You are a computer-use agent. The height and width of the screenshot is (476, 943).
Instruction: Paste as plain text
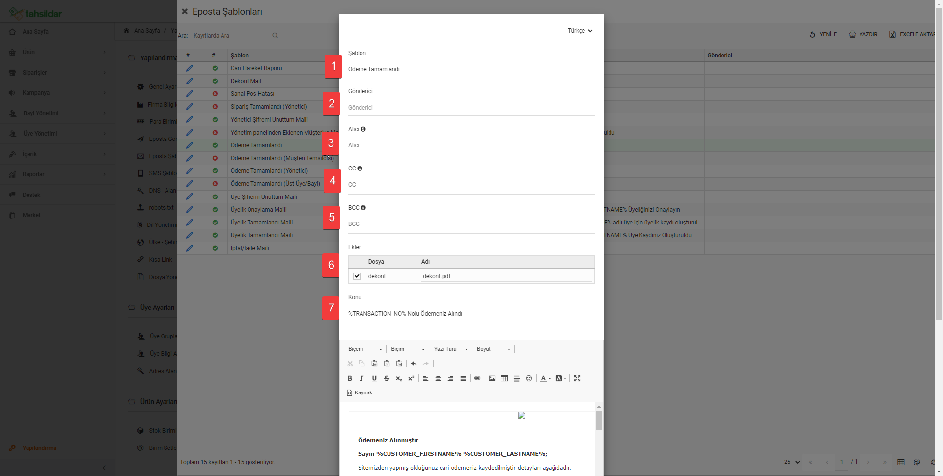(387, 364)
